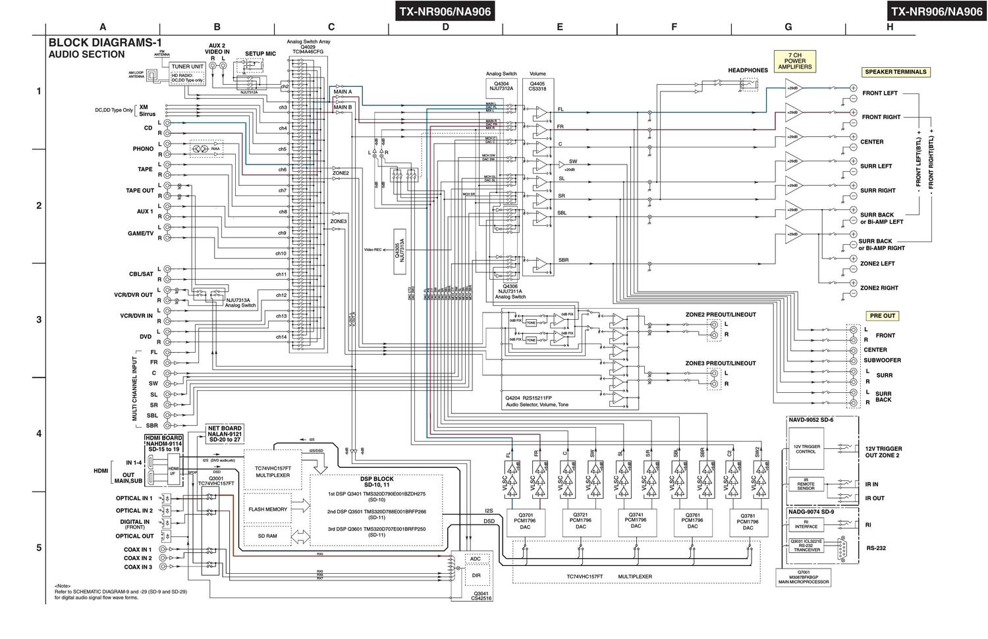
Task: Click the Front Left +29dB amplifier triangle
Action: pyautogui.click(x=794, y=88)
